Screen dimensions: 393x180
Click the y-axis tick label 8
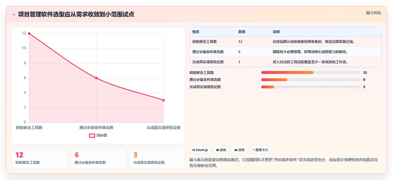coord(25,63)
